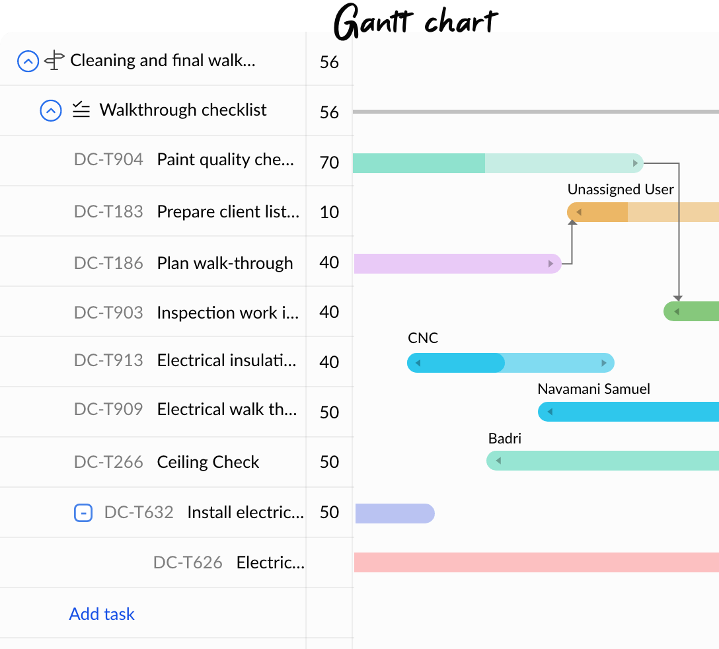Collapse subtasks of DC-T632 Install electric
The image size is (719, 649).
tap(83, 513)
